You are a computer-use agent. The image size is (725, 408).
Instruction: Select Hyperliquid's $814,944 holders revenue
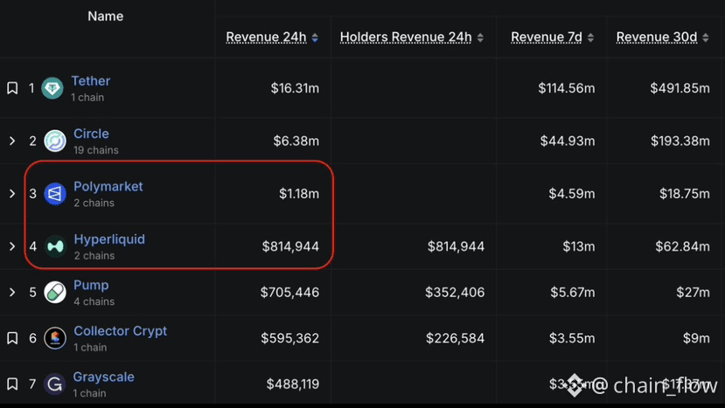click(x=456, y=246)
